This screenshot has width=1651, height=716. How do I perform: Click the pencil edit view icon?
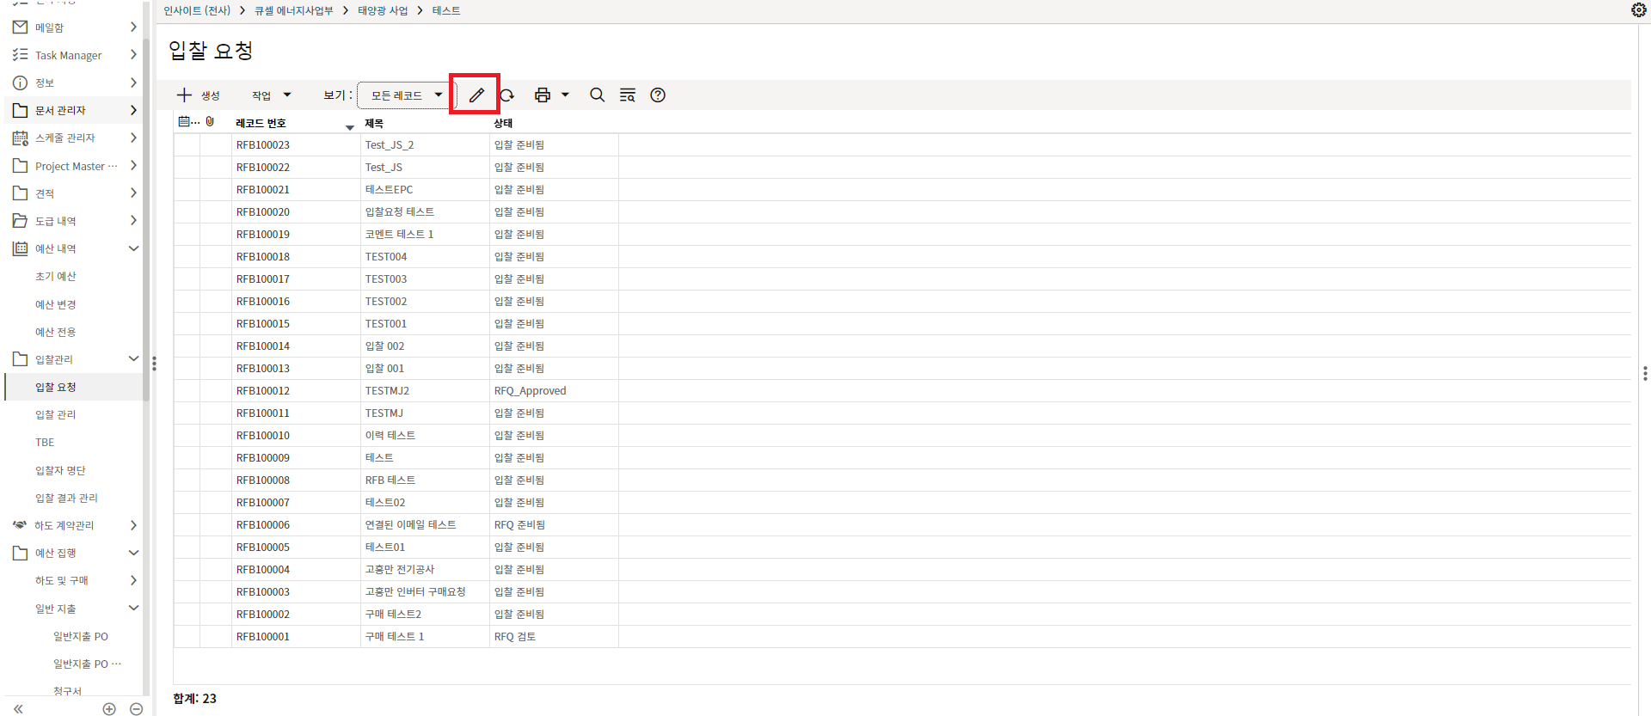476,95
